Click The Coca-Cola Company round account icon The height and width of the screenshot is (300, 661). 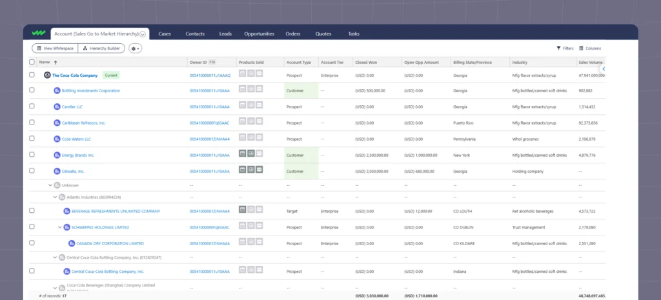(47, 75)
